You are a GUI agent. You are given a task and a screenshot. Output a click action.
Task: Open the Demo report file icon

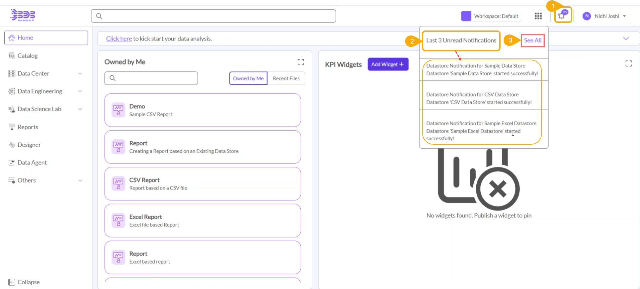tap(118, 110)
